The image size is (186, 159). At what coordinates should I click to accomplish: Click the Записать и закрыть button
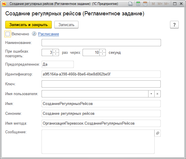[x=28, y=25]
